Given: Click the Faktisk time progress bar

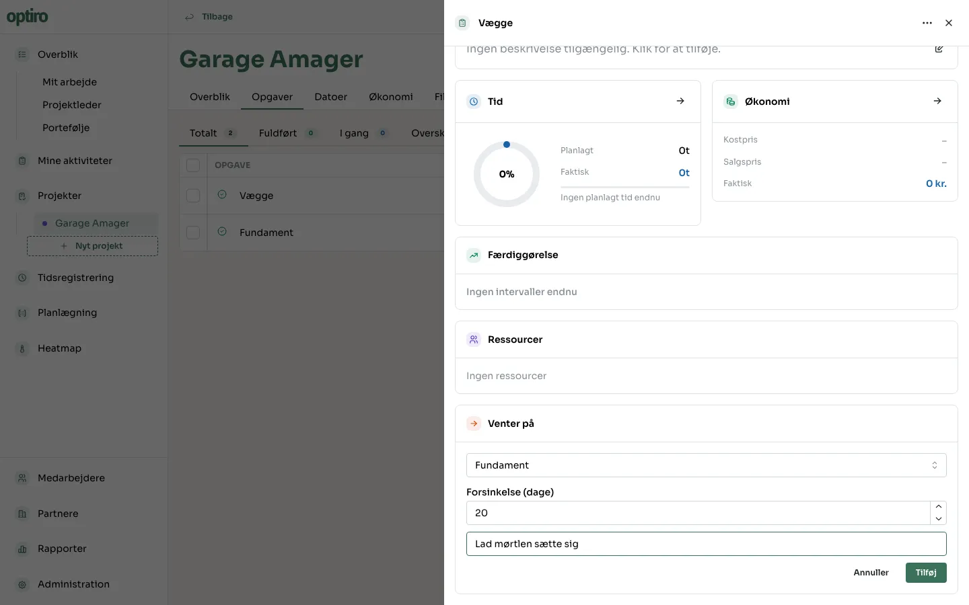Looking at the screenshot, I should (x=625, y=187).
